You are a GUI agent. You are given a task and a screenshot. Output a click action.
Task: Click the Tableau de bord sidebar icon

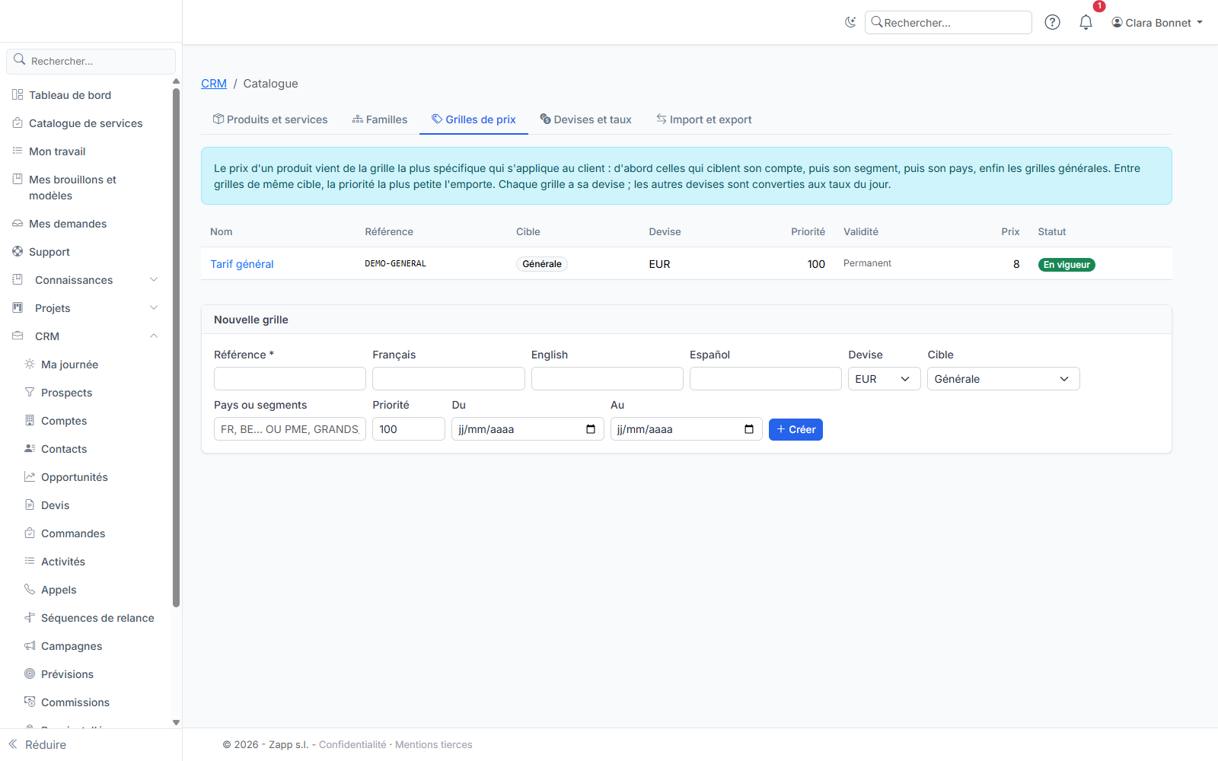(18, 95)
